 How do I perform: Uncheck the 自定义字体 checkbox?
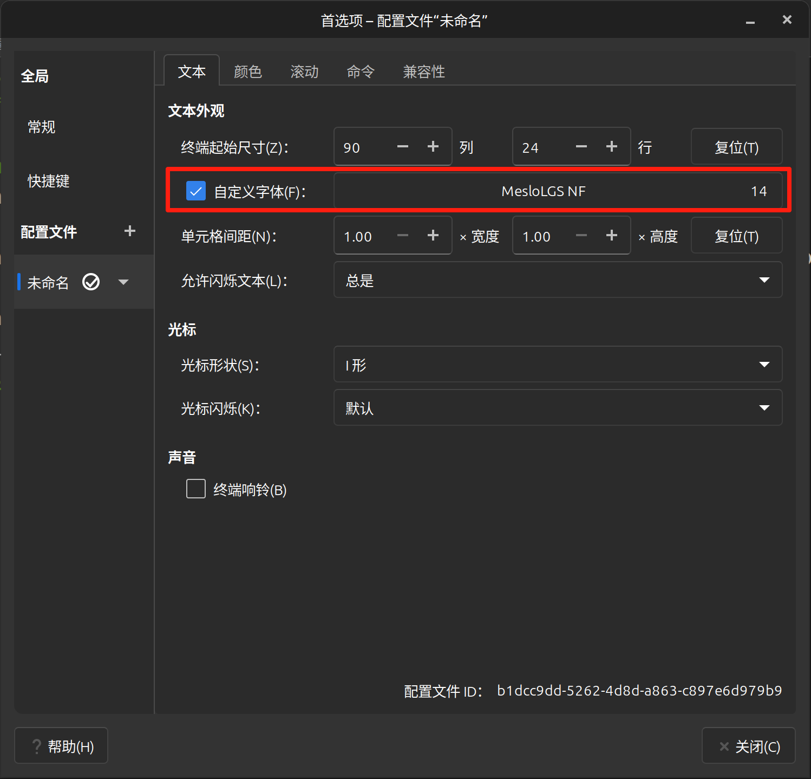195,191
